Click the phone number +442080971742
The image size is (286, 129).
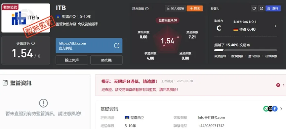pos(211,126)
